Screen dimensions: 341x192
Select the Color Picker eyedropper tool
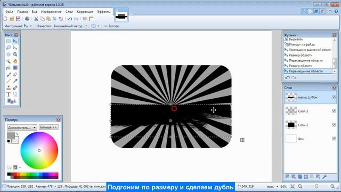click(x=15, y=81)
